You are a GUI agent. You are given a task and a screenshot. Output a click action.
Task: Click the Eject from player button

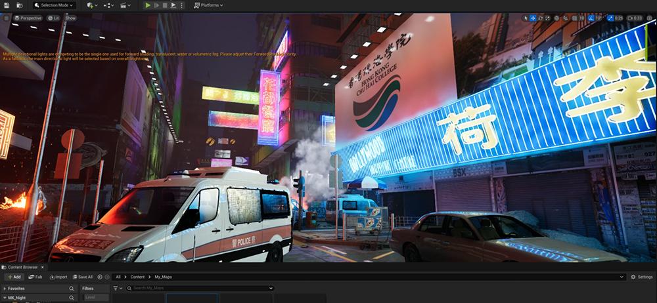(173, 5)
